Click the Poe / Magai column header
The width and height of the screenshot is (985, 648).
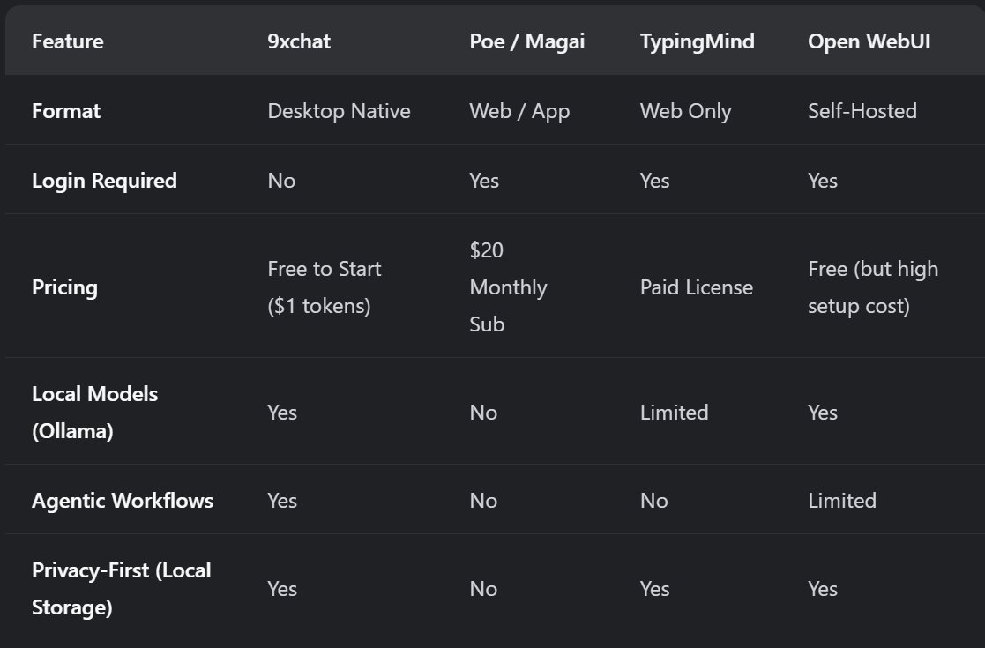point(526,41)
